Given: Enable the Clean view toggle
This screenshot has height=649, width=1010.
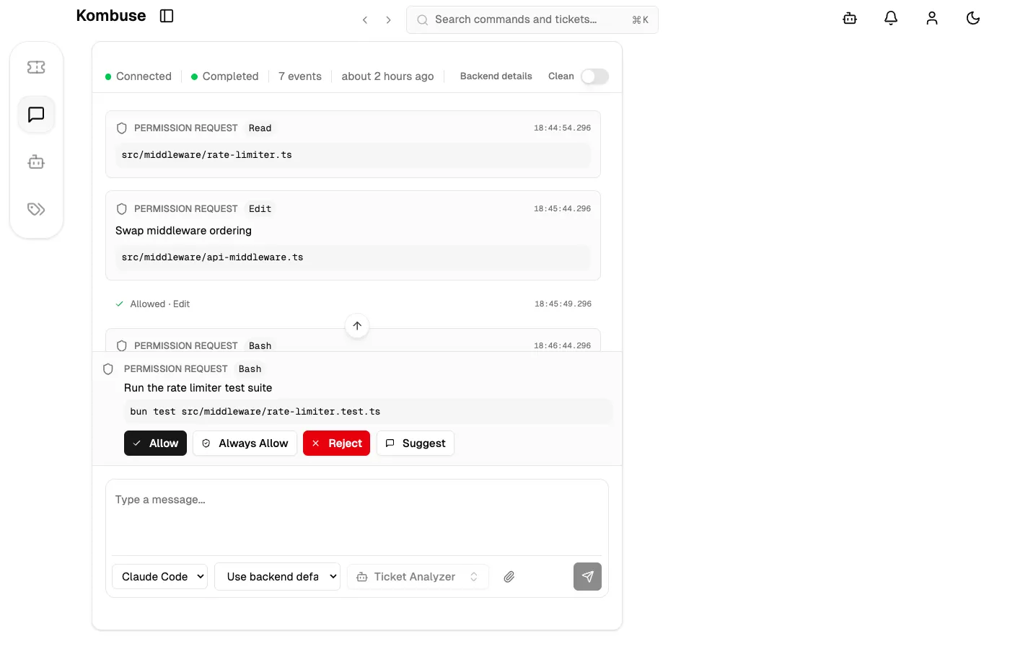Looking at the screenshot, I should pyautogui.click(x=594, y=76).
